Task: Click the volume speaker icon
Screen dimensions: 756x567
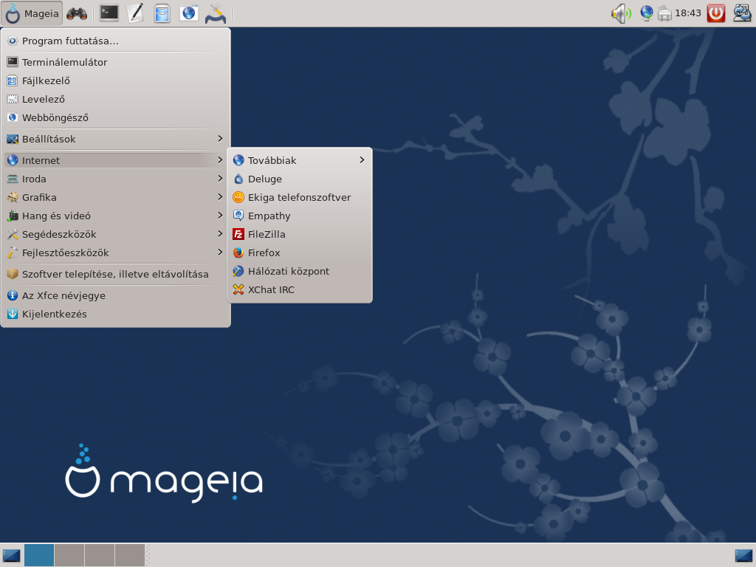Action: point(621,13)
